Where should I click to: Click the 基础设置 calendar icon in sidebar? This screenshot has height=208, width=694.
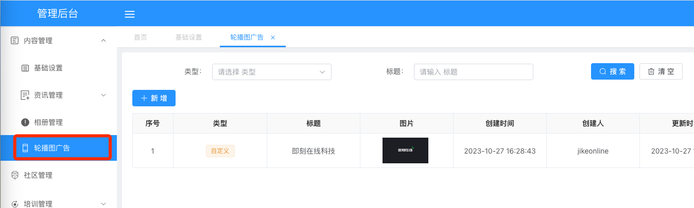[x=25, y=68]
